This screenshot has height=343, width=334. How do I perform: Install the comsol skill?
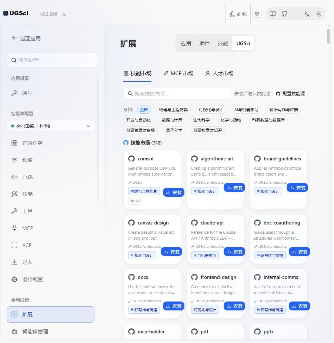(x=174, y=193)
